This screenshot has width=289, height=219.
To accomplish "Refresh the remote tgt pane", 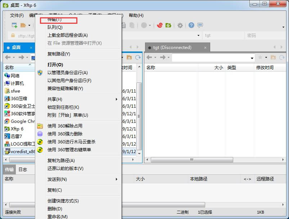I will pyautogui.click(x=282, y=58).
